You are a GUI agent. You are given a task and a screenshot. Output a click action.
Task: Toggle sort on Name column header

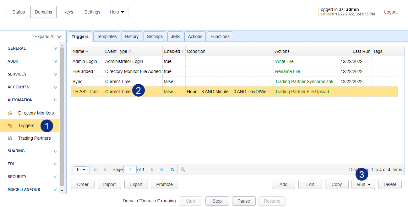tap(80, 51)
